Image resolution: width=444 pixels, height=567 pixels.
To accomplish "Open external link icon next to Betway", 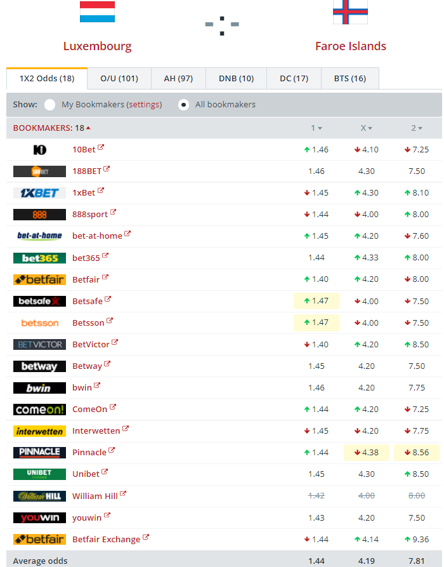I will [x=107, y=364].
